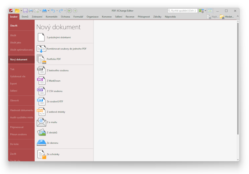This screenshot has width=249, height=174.
Task: Choose Portfolio PDF option
Action: point(65,59)
